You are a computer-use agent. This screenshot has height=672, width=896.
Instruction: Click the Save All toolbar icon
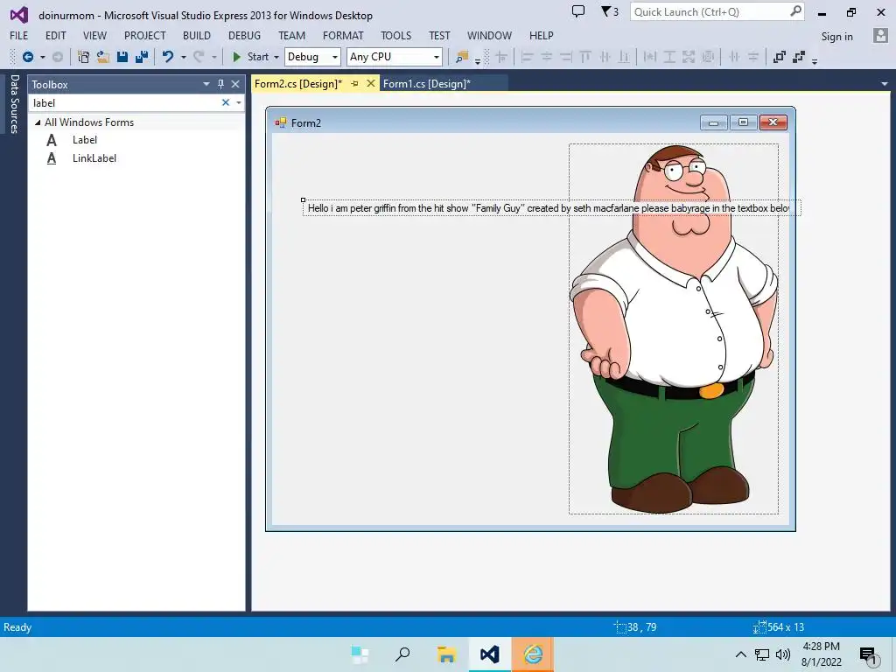coord(141,57)
